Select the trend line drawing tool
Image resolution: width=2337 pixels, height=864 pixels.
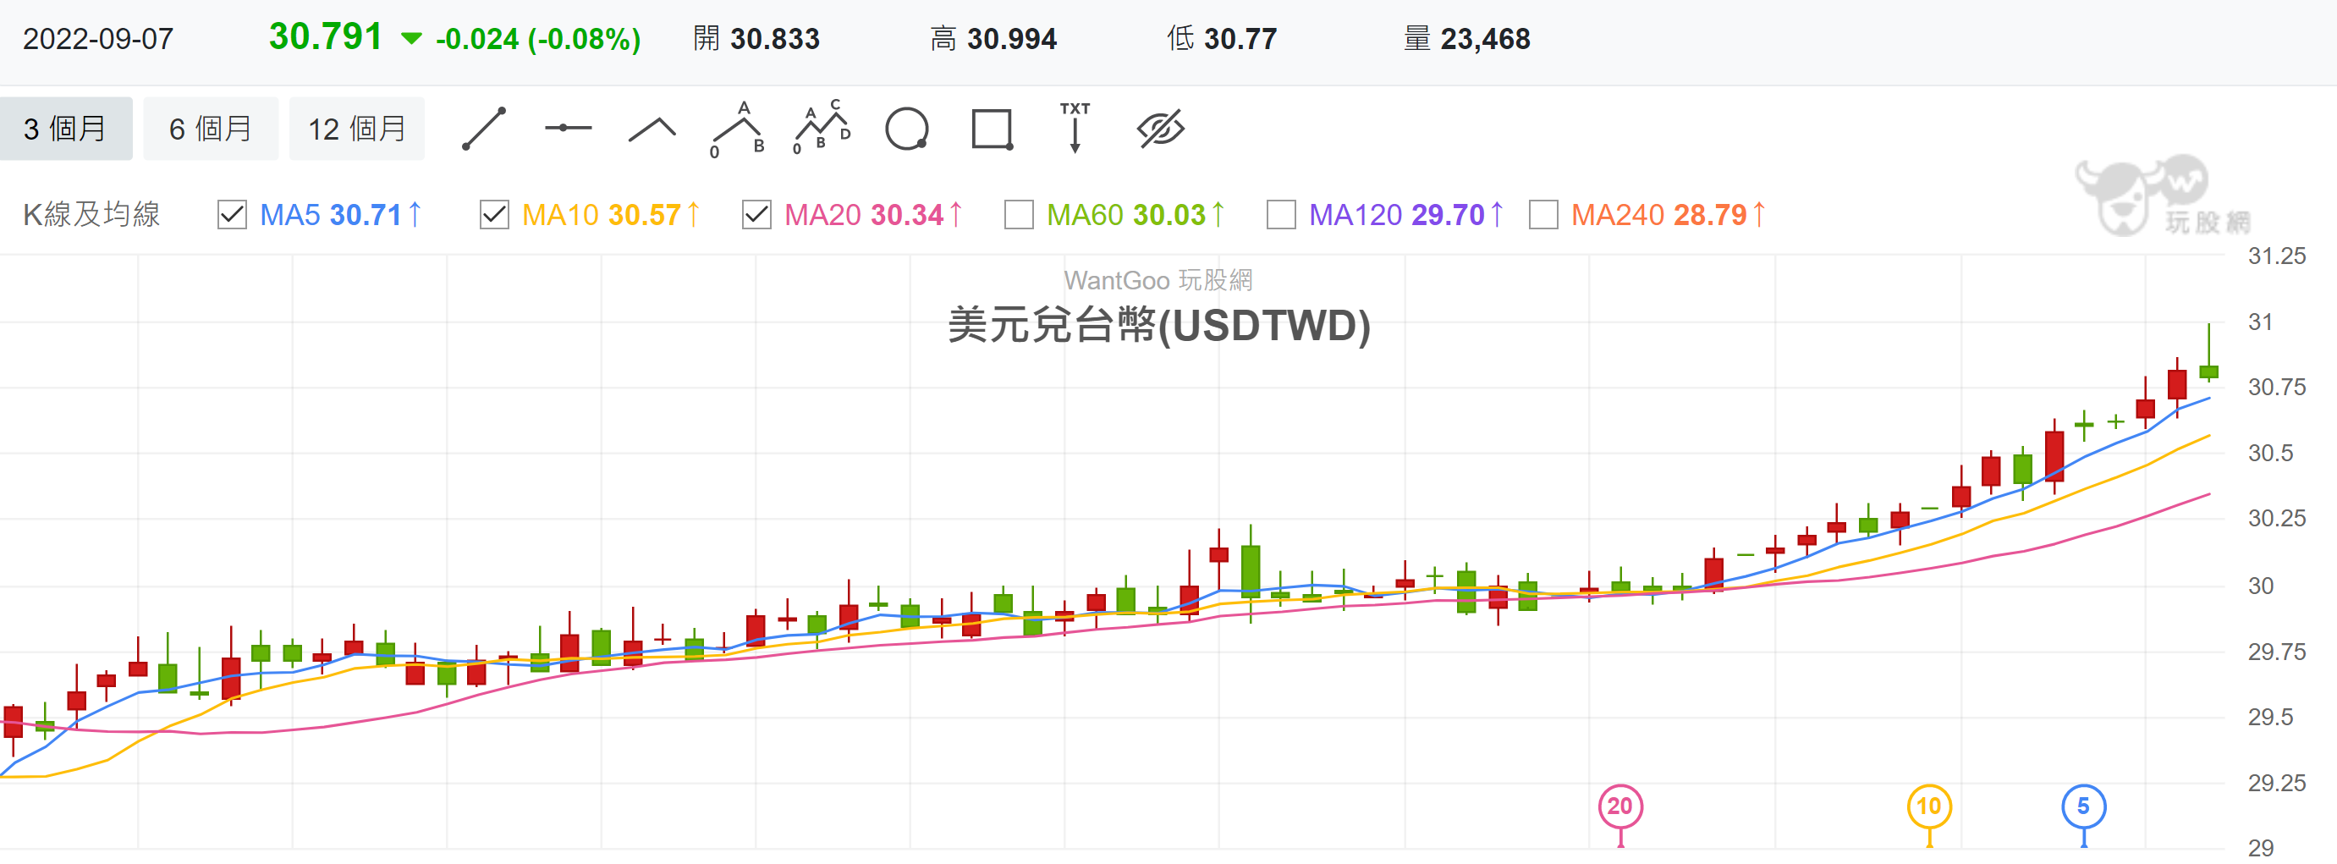tap(483, 128)
